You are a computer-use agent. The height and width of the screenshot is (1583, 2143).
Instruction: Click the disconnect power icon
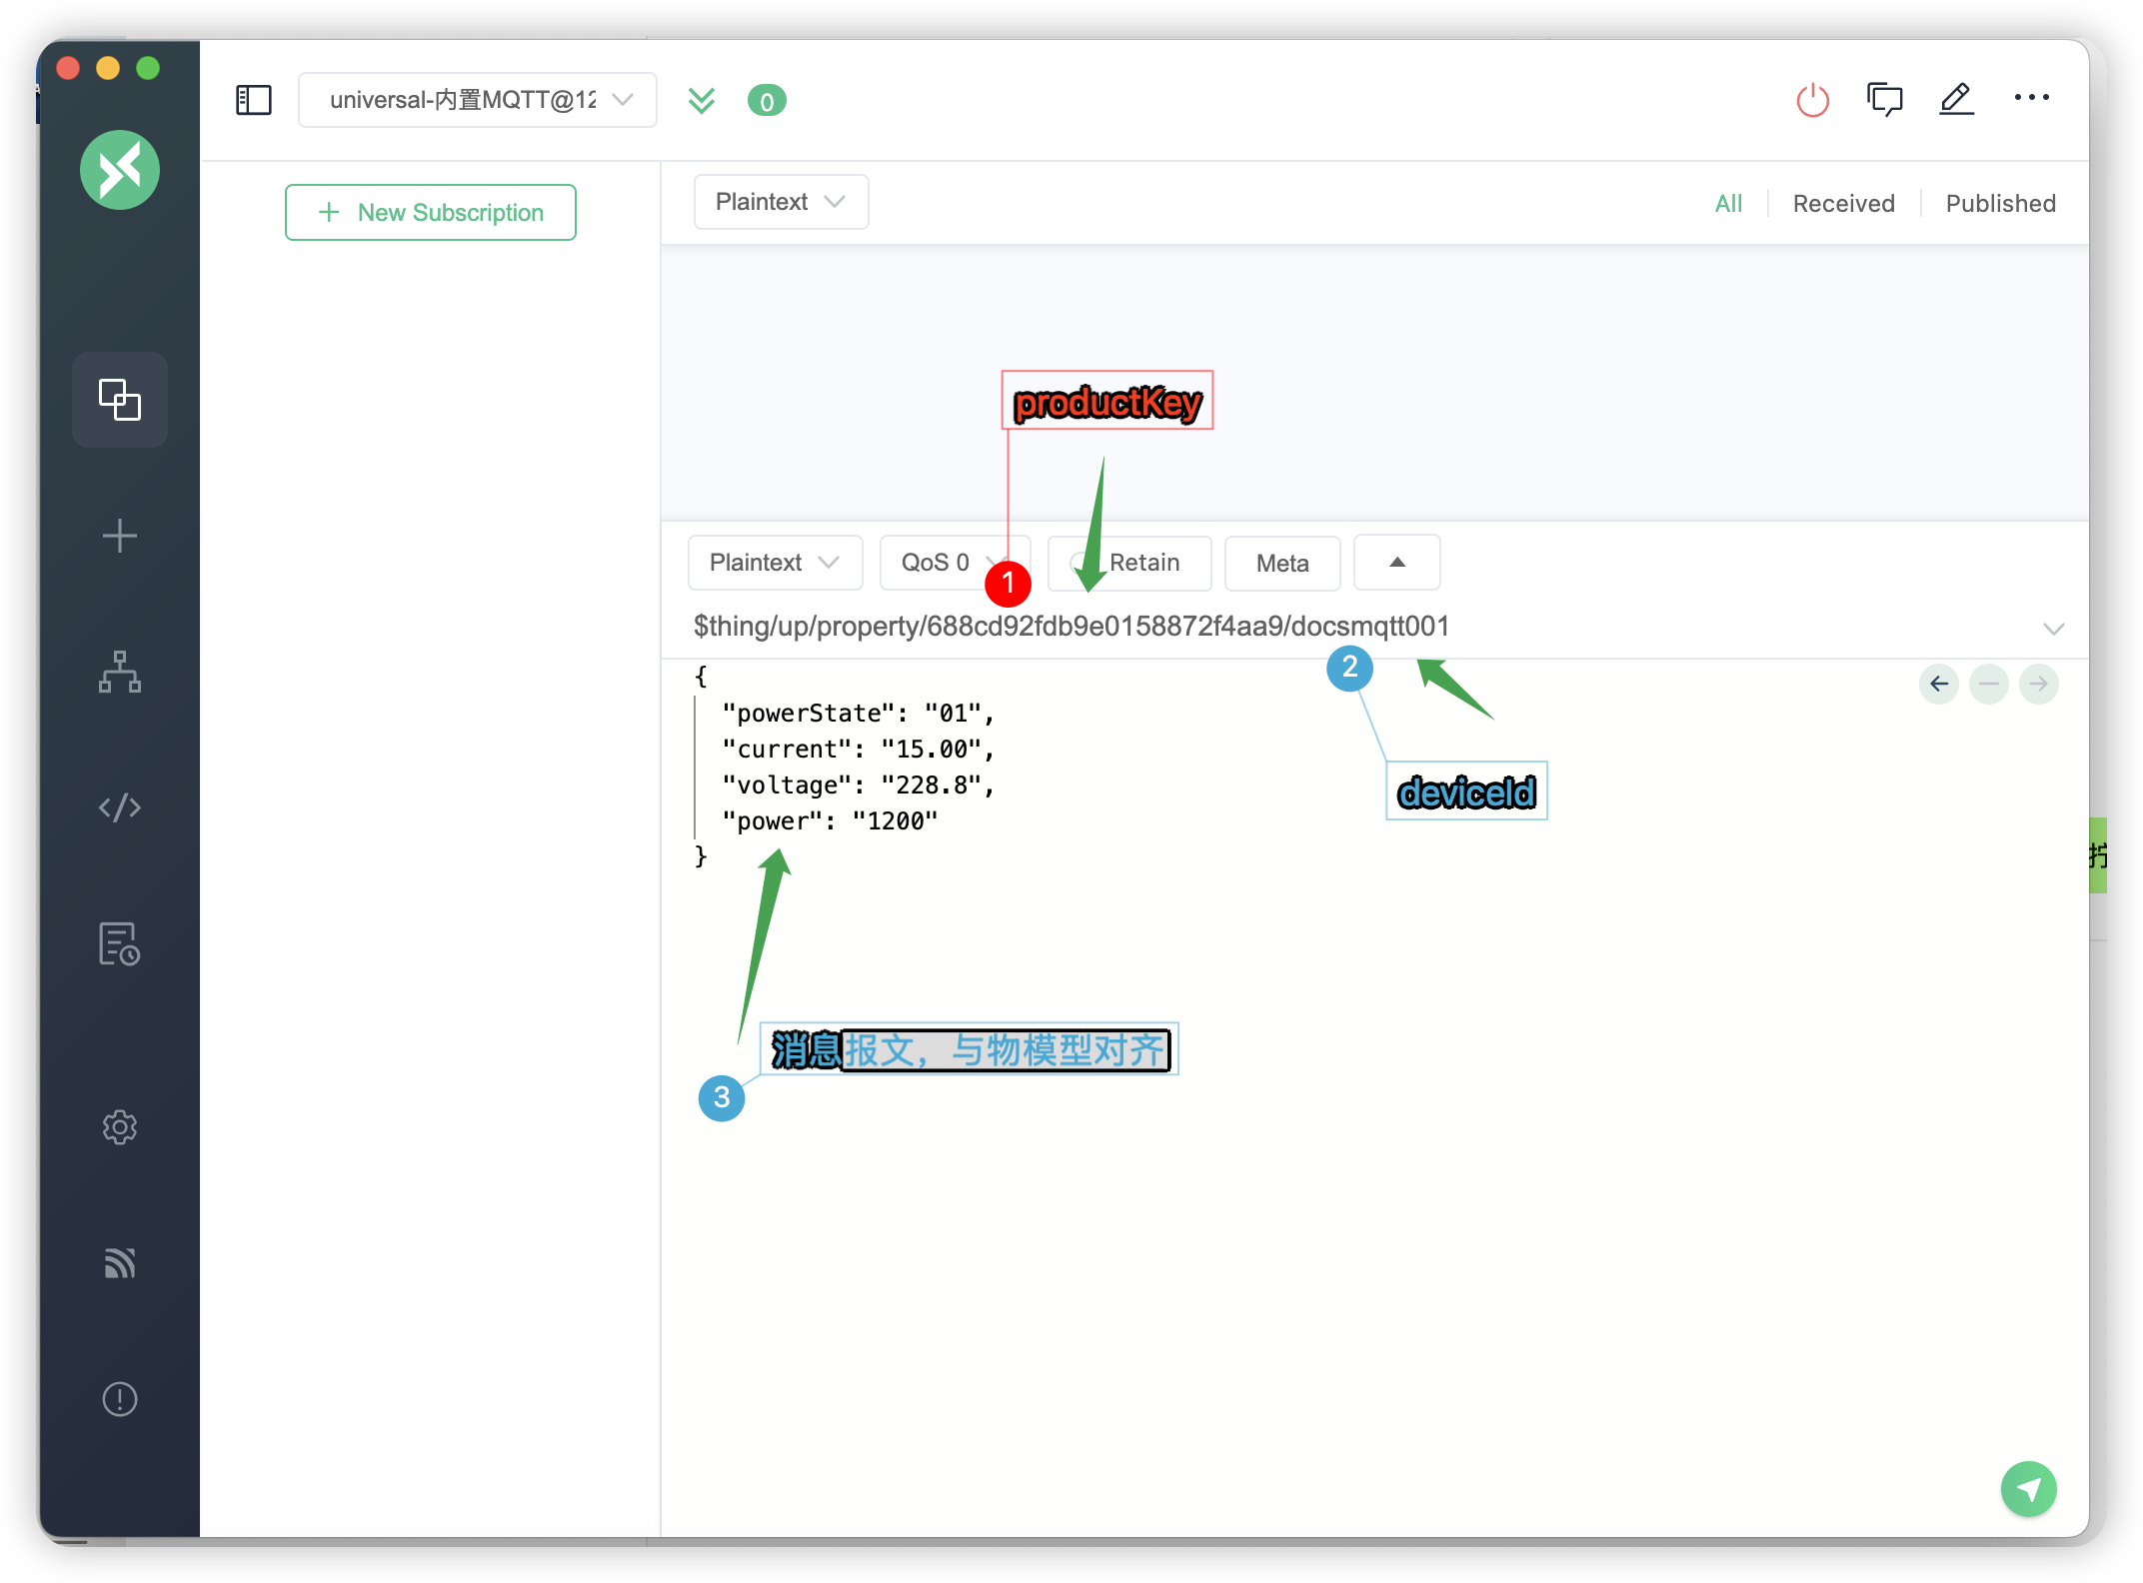(1812, 100)
